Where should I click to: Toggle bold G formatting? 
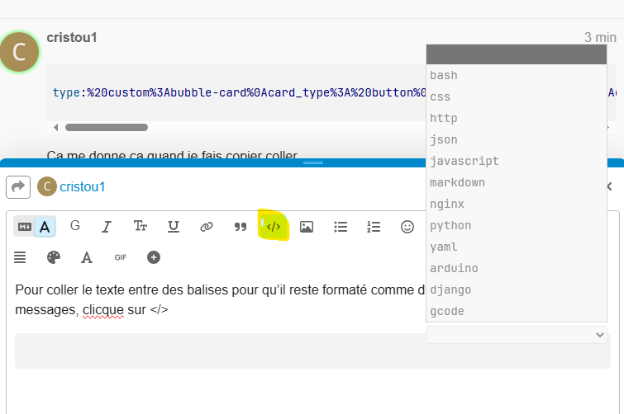tap(74, 226)
